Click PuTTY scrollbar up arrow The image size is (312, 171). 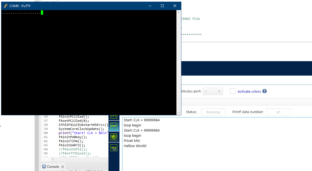tap(179, 13)
